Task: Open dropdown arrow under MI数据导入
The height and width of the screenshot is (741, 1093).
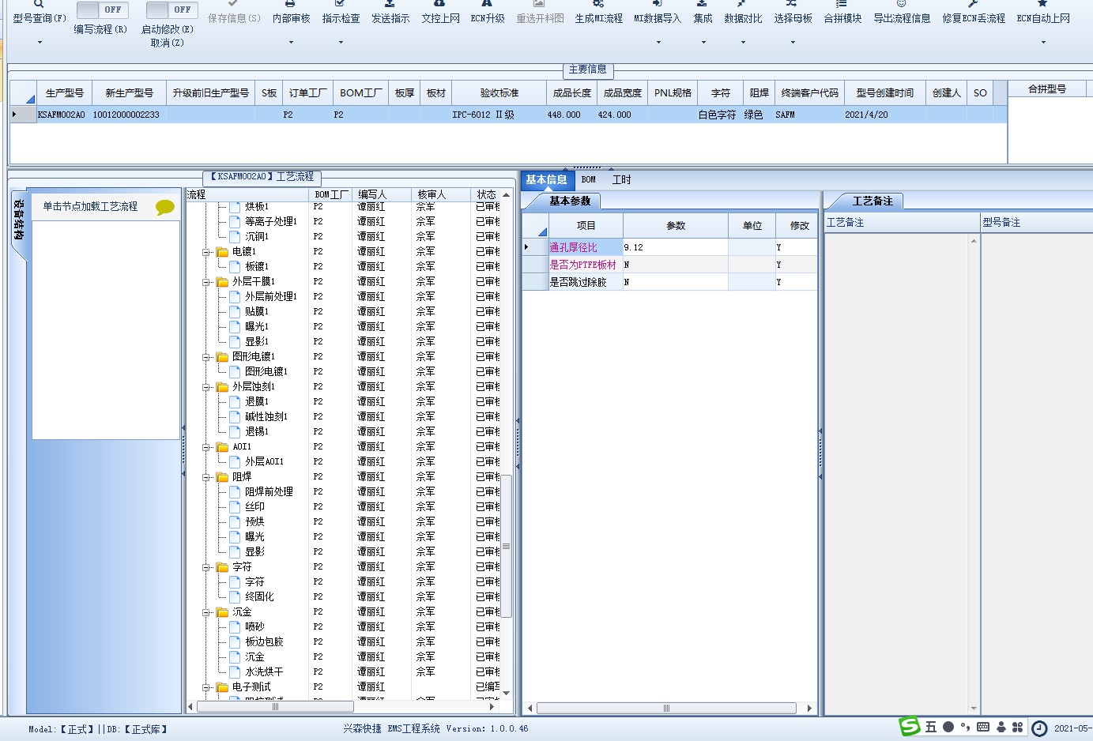Action: pos(658,42)
